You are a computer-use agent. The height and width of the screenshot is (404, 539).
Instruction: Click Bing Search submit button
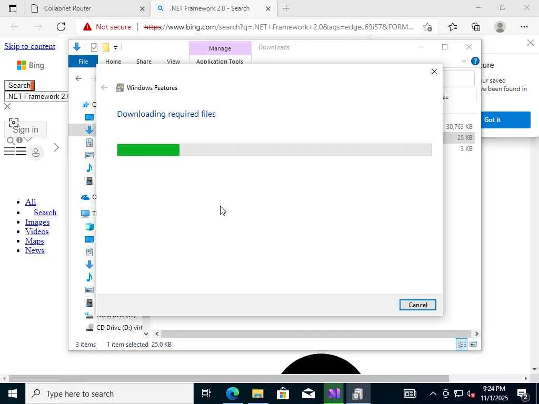(19, 85)
